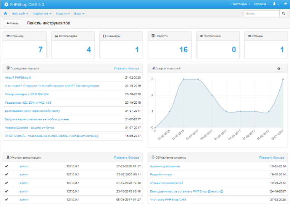The image size is (290, 207).
Task: Click chart point at 21-02-2020
Action: (169, 111)
